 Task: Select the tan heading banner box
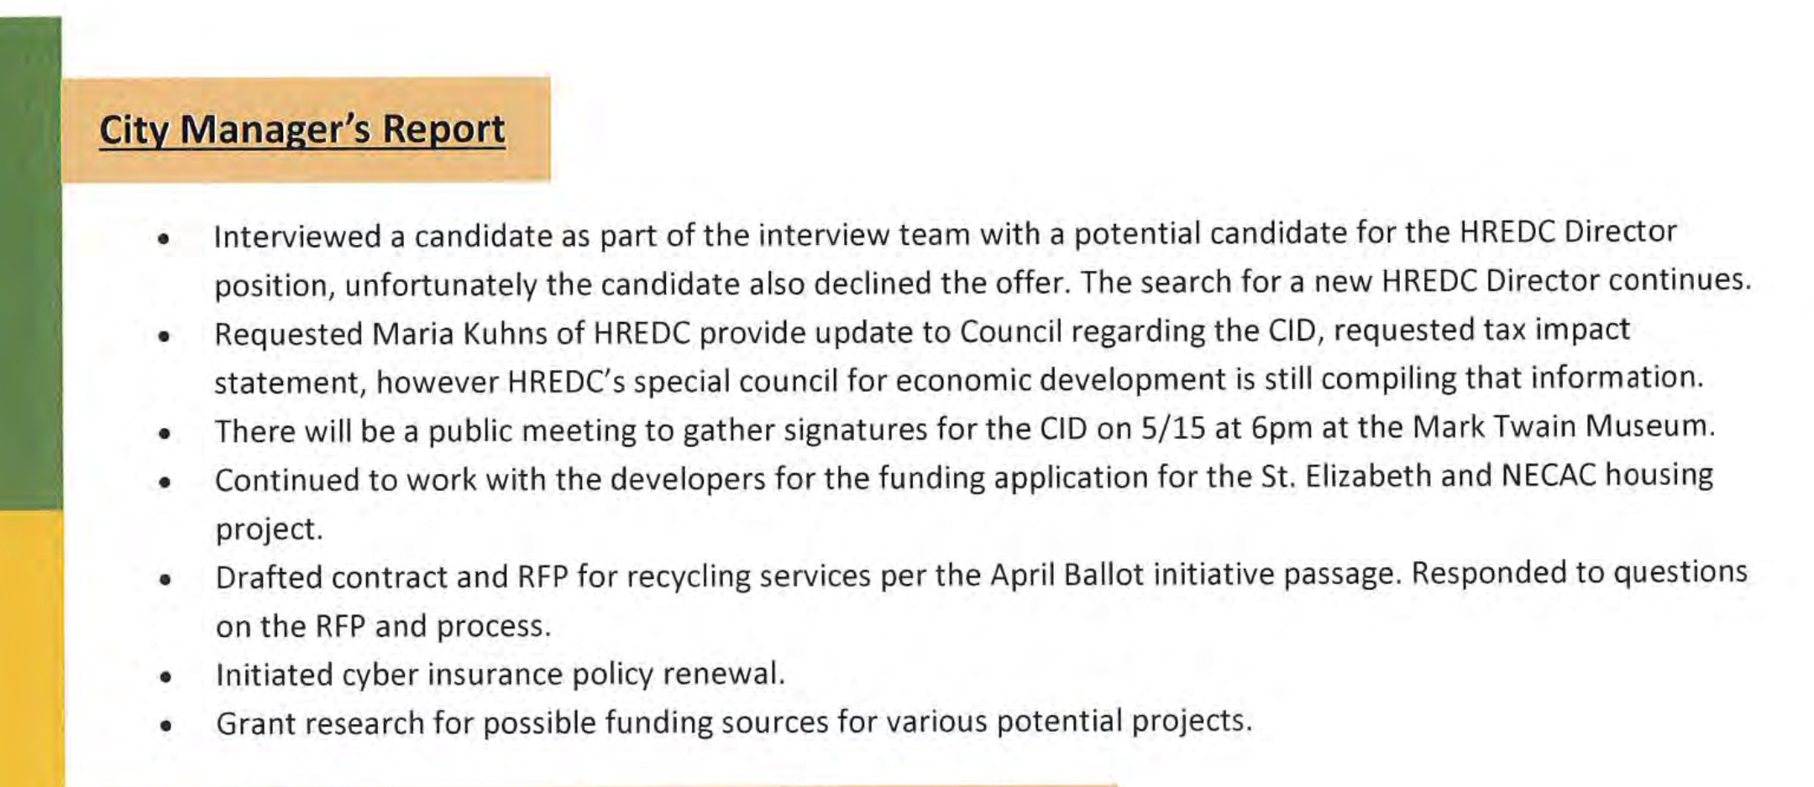coord(306,129)
